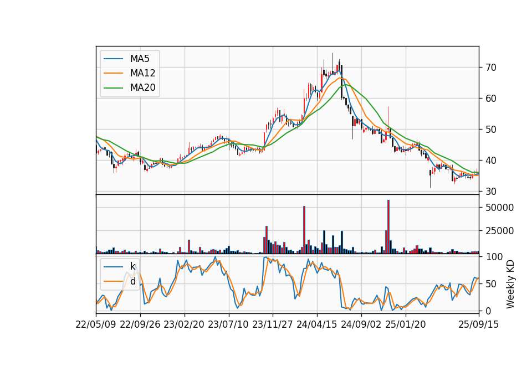The width and height of the screenshot is (532, 382).
Task: Click the 24/04/15 date tick label
Action: click(317, 324)
